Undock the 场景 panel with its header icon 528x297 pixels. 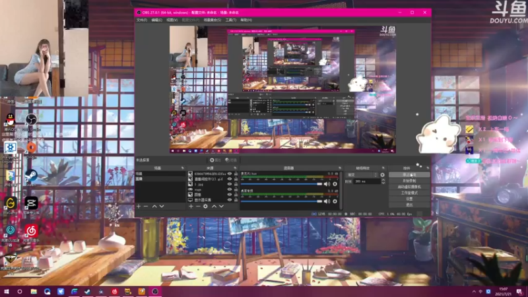[x=183, y=168]
